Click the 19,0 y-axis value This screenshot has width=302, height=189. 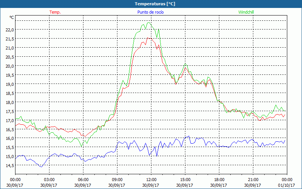point(10,84)
